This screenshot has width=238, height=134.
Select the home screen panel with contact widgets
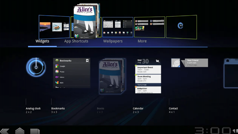click(150, 27)
